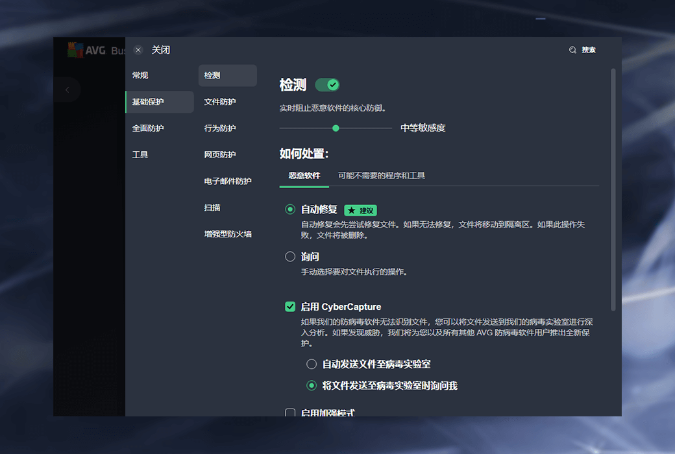The image size is (675, 454).
Task: Click the back arrow button
Action: coord(67,90)
